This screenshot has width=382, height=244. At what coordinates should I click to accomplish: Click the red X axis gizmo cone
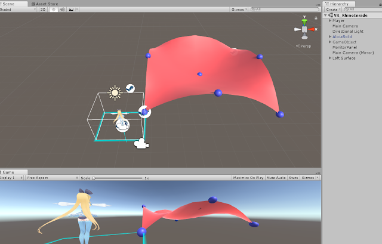pos(312,29)
